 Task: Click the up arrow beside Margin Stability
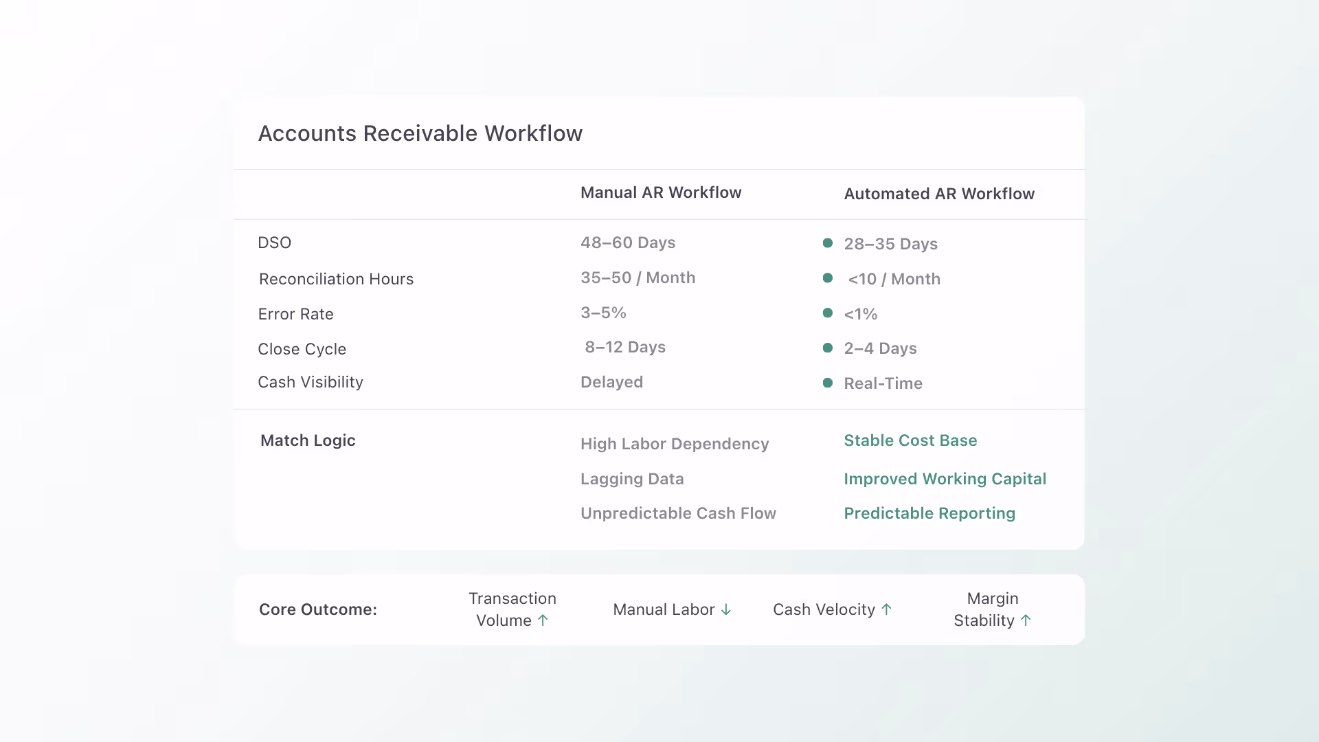pos(1026,620)
